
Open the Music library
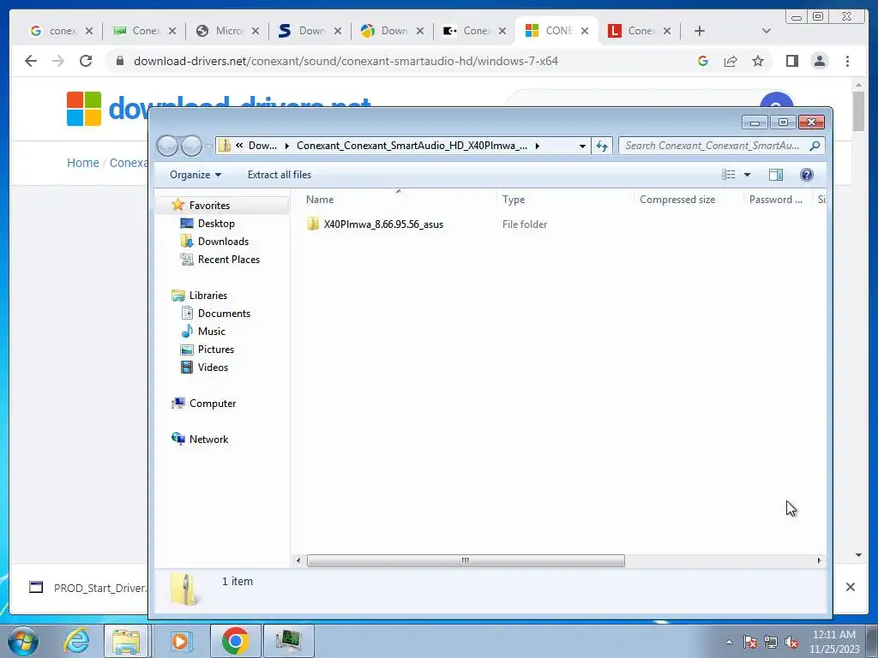coord(211,332)
